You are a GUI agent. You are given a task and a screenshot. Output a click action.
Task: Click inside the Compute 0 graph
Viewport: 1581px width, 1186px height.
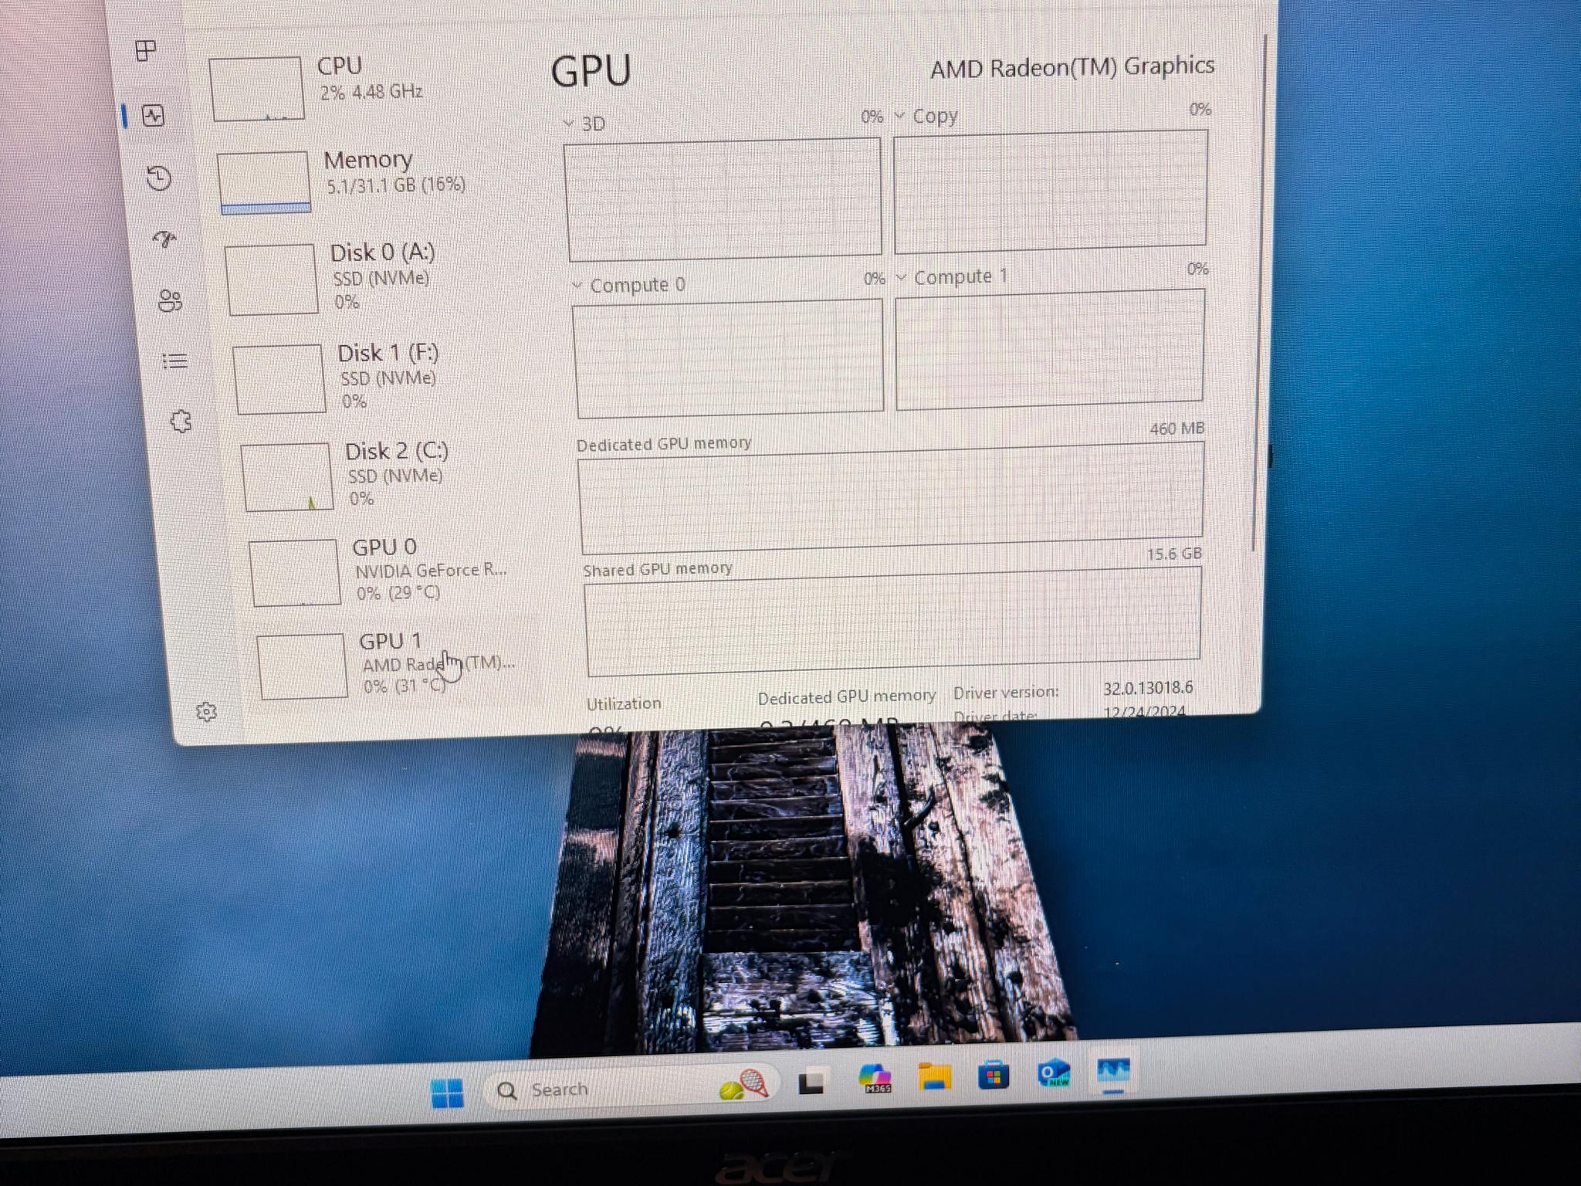pos(729,357)
